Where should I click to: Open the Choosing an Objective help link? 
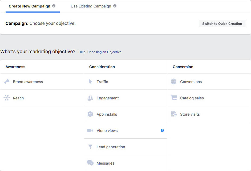click(x=100, y=52)
